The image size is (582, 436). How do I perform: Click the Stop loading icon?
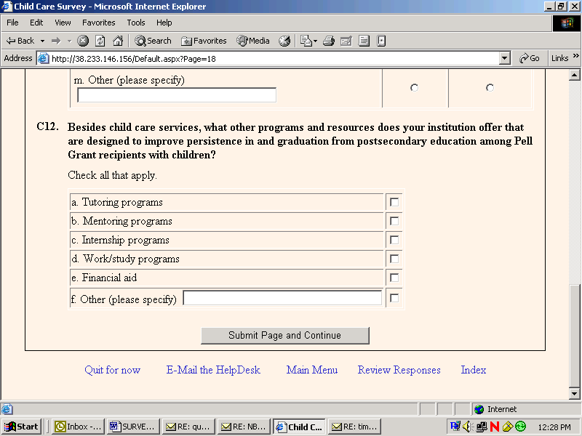83,41
